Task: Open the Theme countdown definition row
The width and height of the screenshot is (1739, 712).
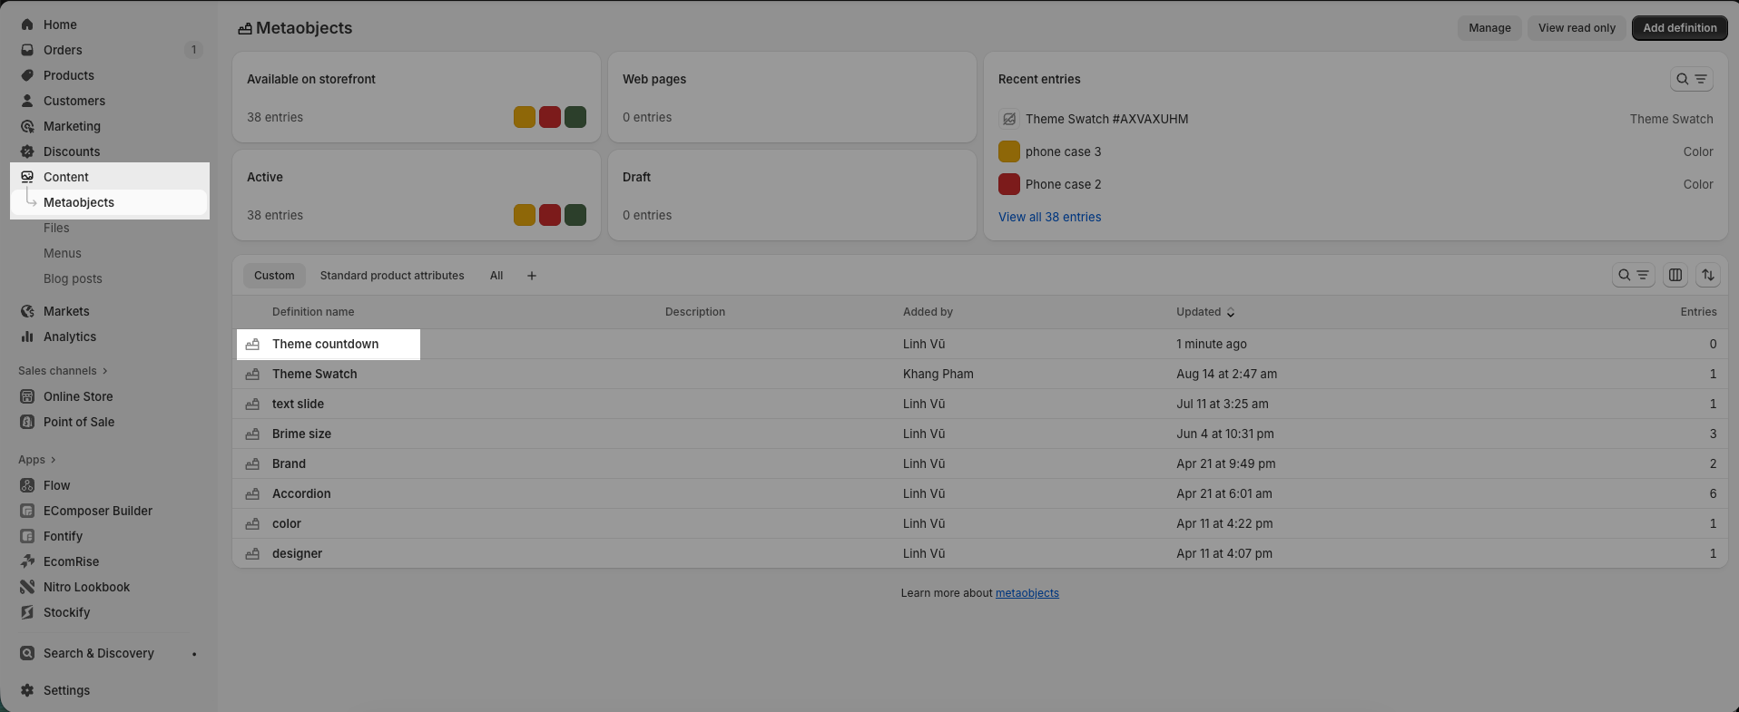Action: point(325,344)
